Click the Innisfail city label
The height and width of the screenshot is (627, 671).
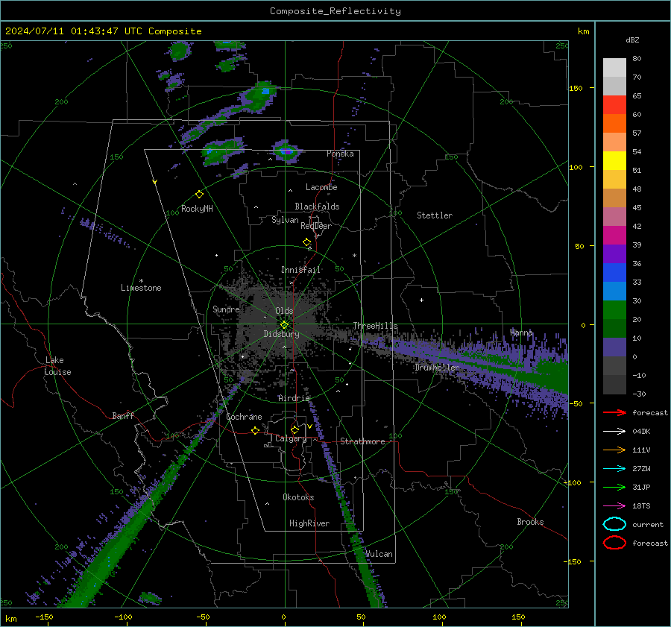301,270
